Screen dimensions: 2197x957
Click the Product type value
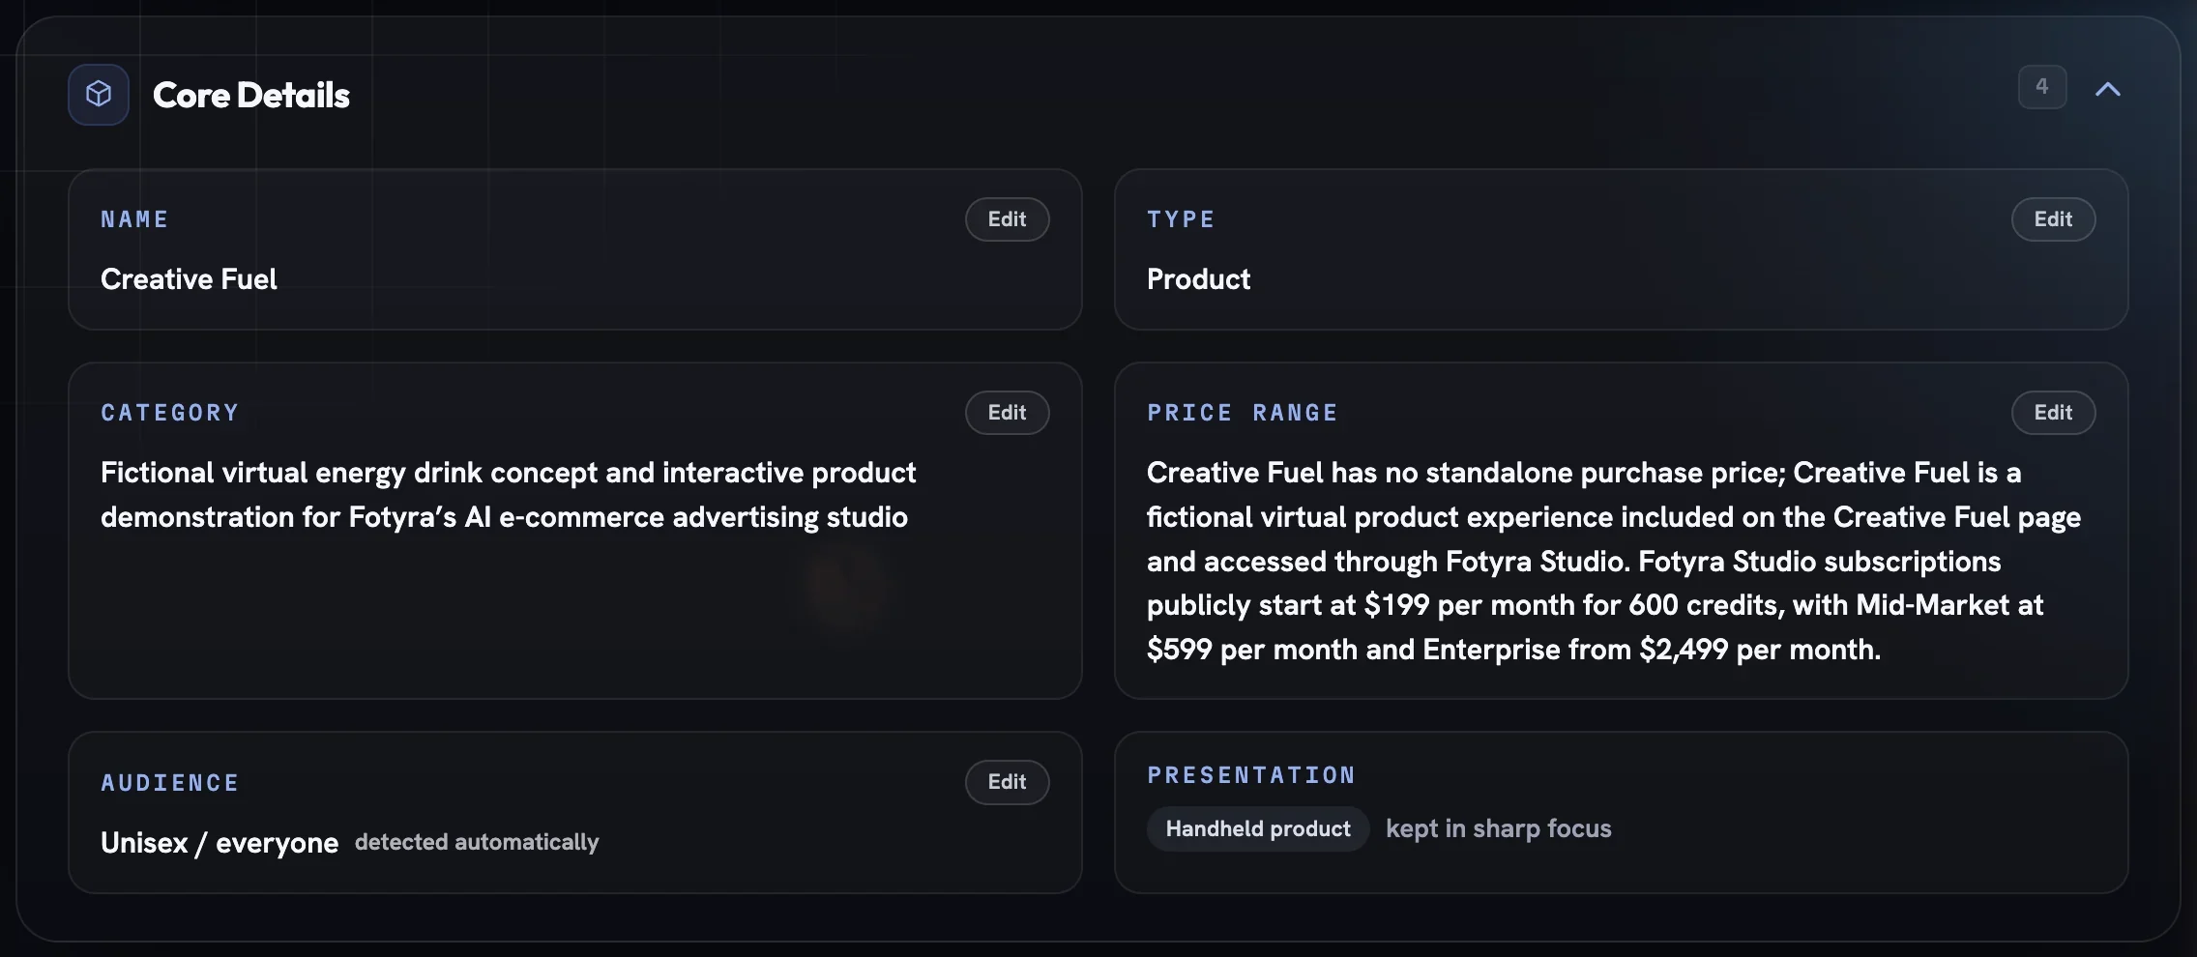coord(1198,279)
